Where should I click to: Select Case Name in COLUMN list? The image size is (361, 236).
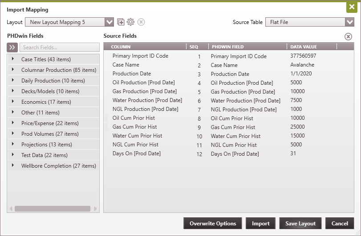click(x=126, y=65)
